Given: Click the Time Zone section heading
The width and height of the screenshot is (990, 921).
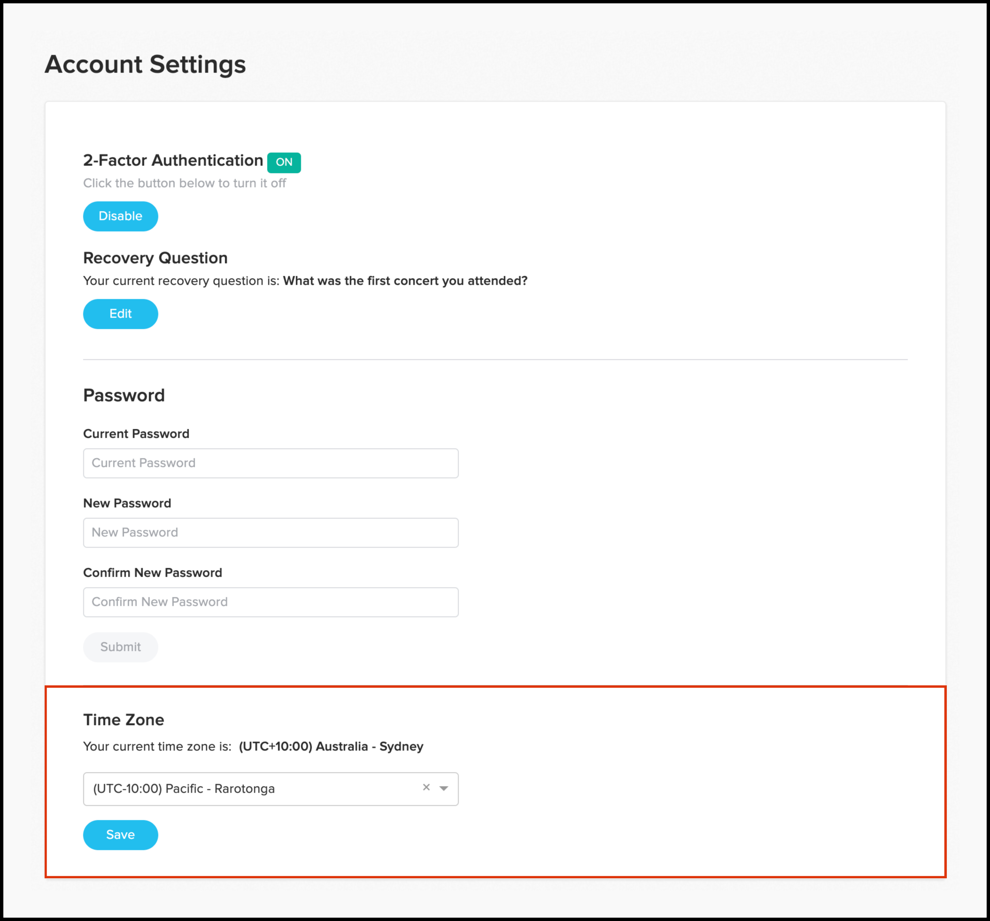Looking at the screenshot, I should [x=124, y=719].
